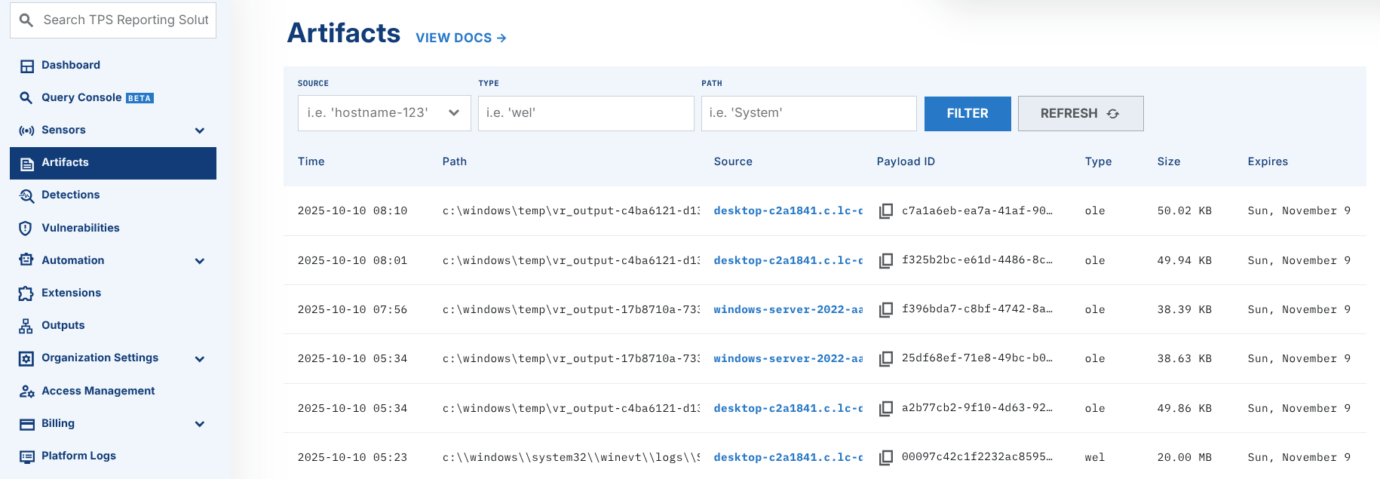Open Query Console from the sidebar
This screenshot has width=1380, height=479.
[x=81, y=97]
